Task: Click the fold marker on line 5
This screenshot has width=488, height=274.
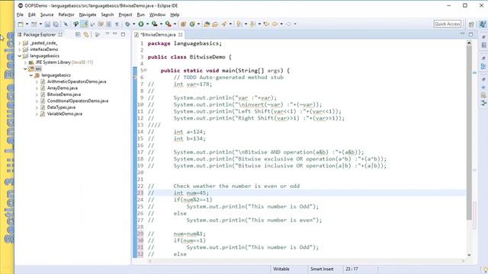Action: (x=146, y=70)
